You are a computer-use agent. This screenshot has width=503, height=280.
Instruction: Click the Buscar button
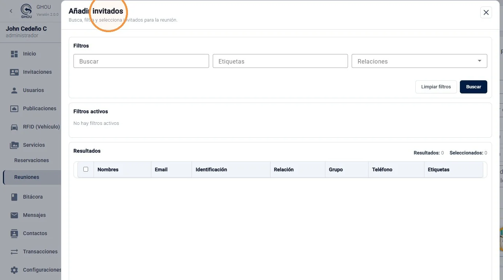[473, 87]
